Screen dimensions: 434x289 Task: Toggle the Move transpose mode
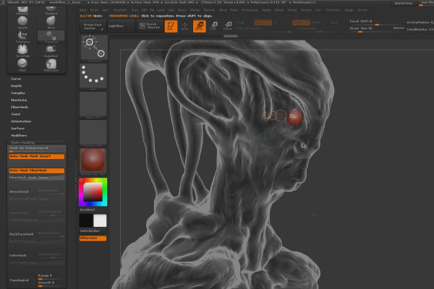pos(200,26)
